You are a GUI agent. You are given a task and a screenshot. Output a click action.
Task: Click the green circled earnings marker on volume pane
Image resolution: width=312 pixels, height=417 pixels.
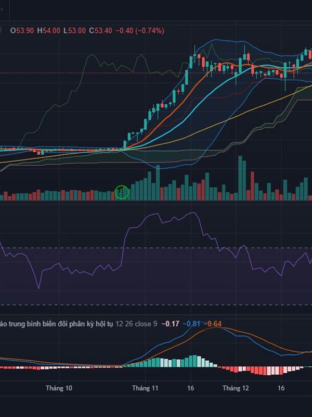tap(122, 192)
